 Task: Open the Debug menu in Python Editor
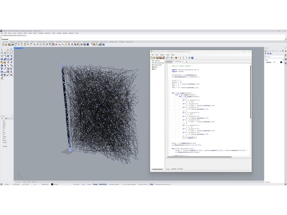coord(162,55)
